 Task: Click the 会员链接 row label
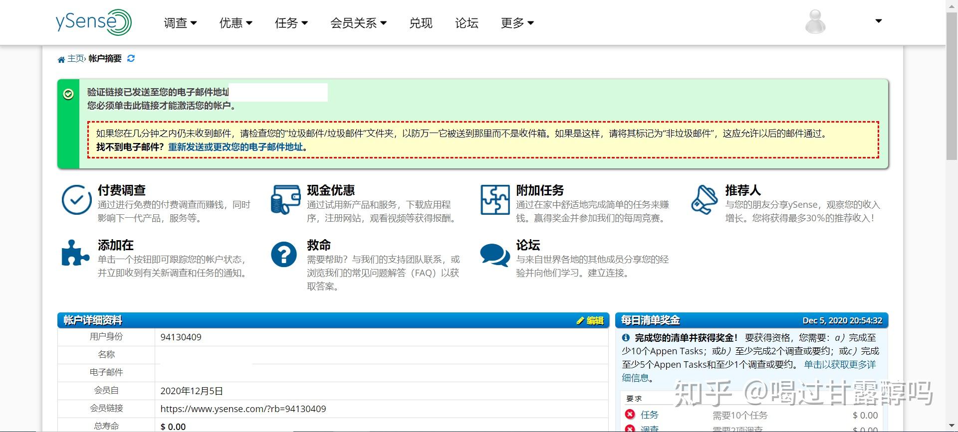pyautogui.click(x=106, y=409)
